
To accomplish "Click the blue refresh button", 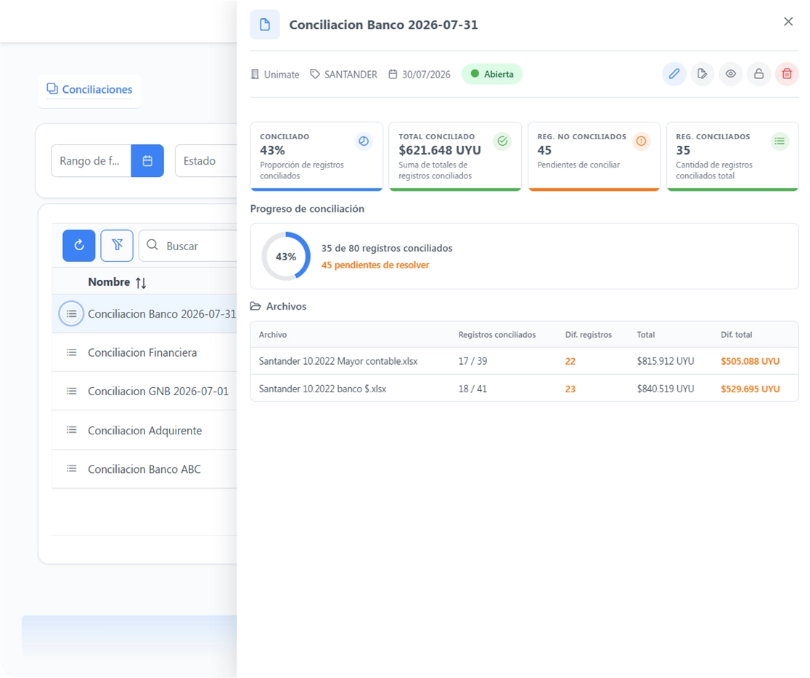I will pyautogui.click(x=79, y=245).
